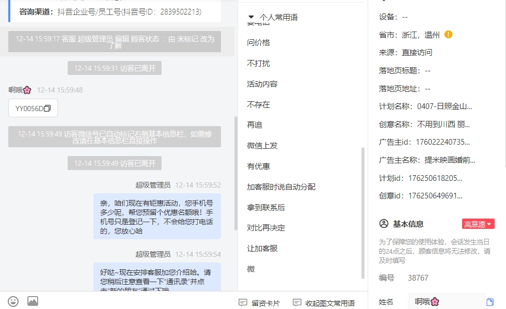The image size is (506, 309).
Task: Click the 创意名称 value 不用到川西 丽...
Action: tap(444, 125)
